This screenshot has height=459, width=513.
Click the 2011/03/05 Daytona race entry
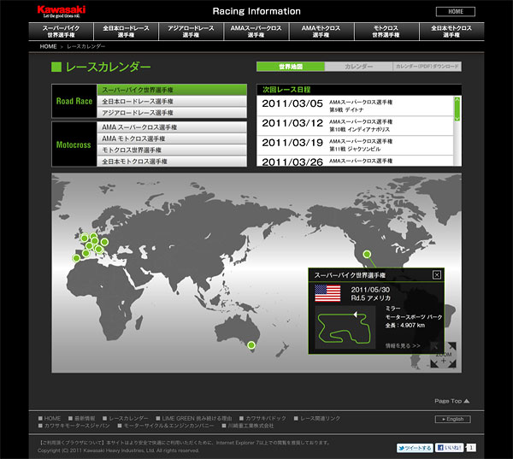355,106
